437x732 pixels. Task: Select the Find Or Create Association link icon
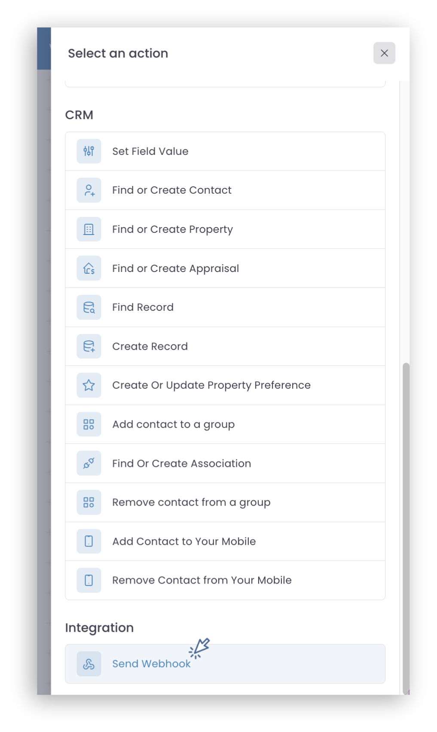(x=89, y=463)
